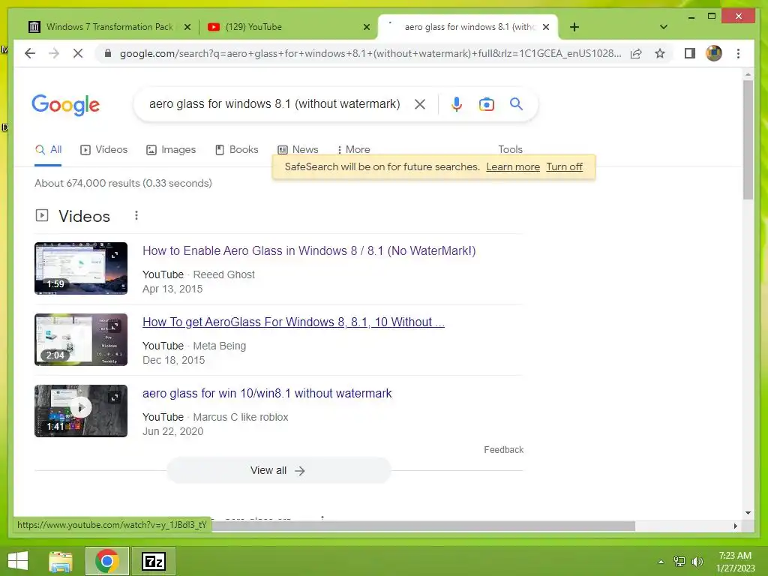Open the search Tools options
Viewport: 768px width, 576px height.
[510, 149]
